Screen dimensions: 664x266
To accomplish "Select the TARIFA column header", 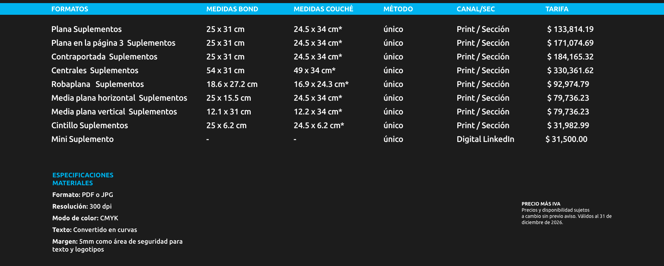I will pos(557,9).
